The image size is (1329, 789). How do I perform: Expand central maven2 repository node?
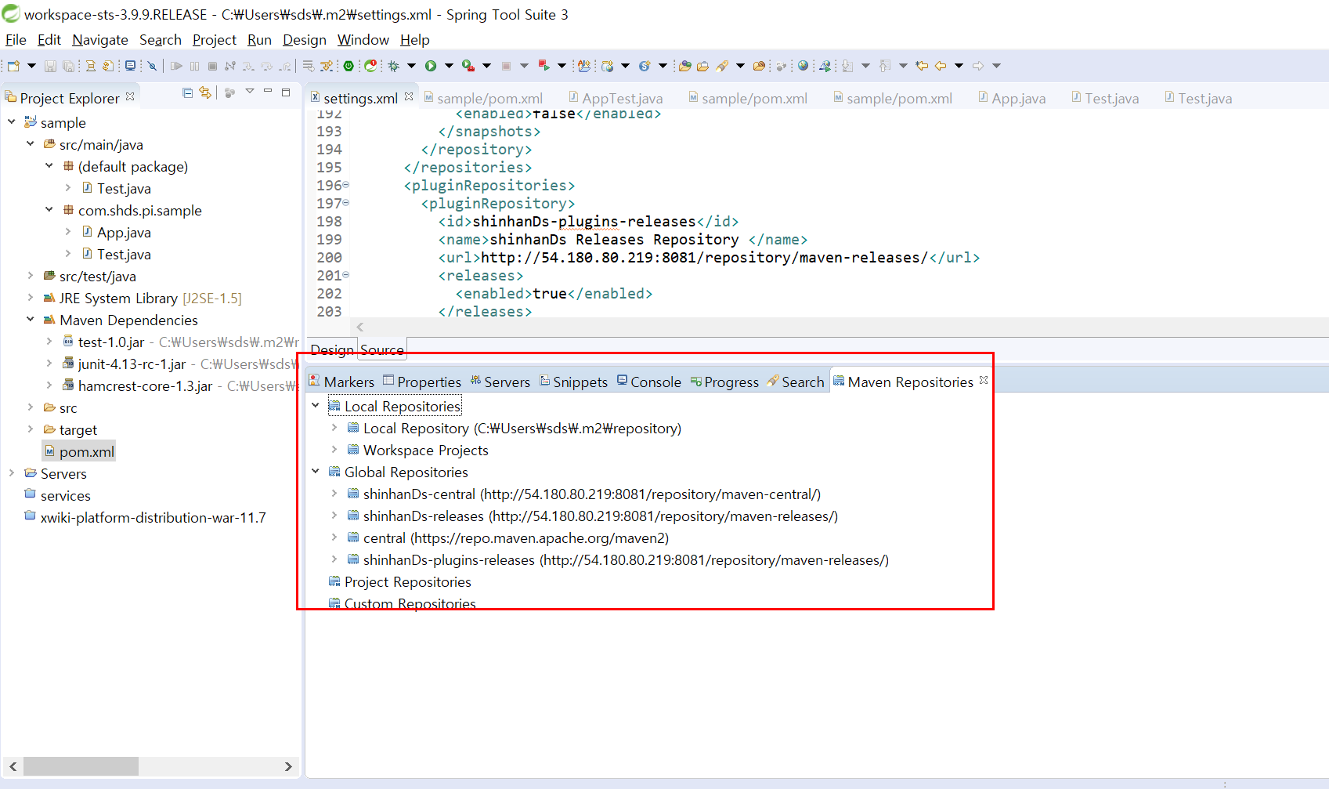[x=334, y=537]
